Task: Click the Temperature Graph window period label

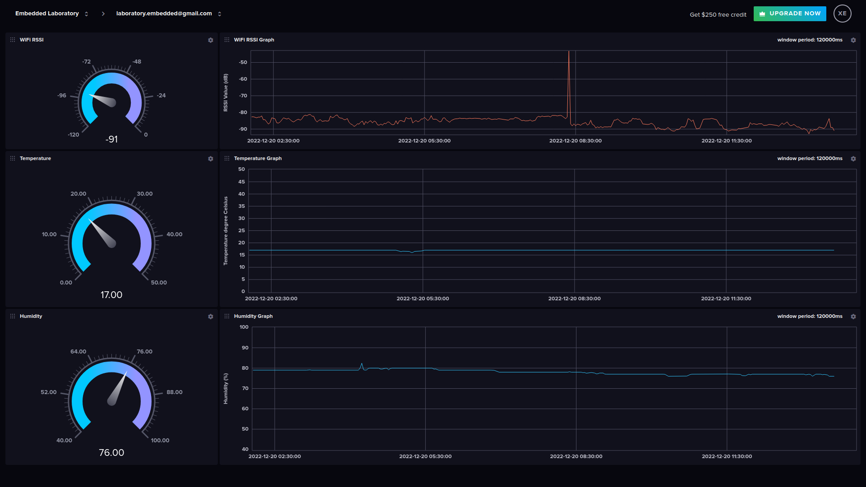Action: (x=810, y=158)
